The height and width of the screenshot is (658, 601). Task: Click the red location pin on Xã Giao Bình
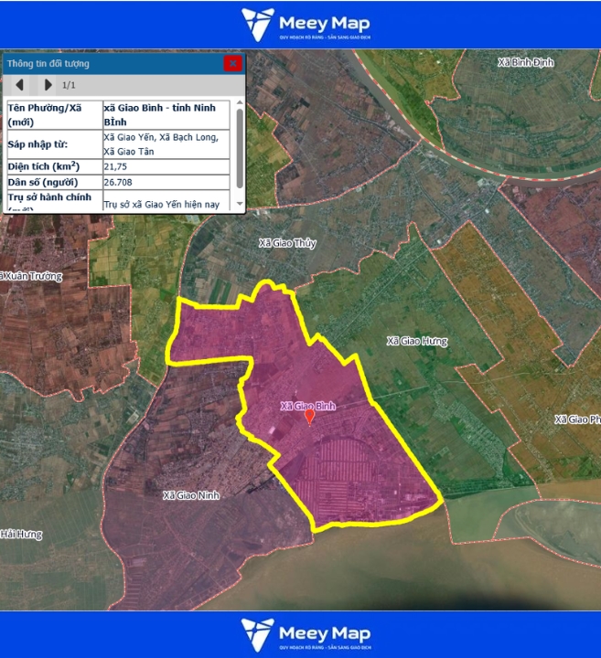tap(309, 416)
